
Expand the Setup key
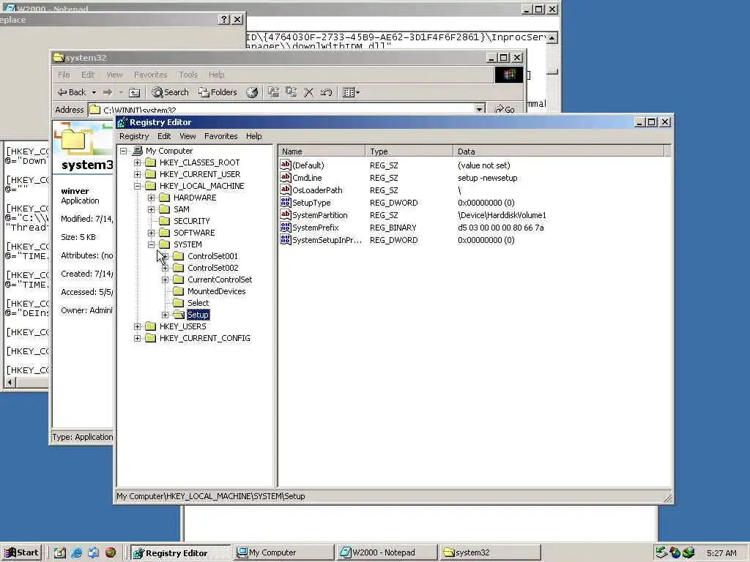coord(165,315)
